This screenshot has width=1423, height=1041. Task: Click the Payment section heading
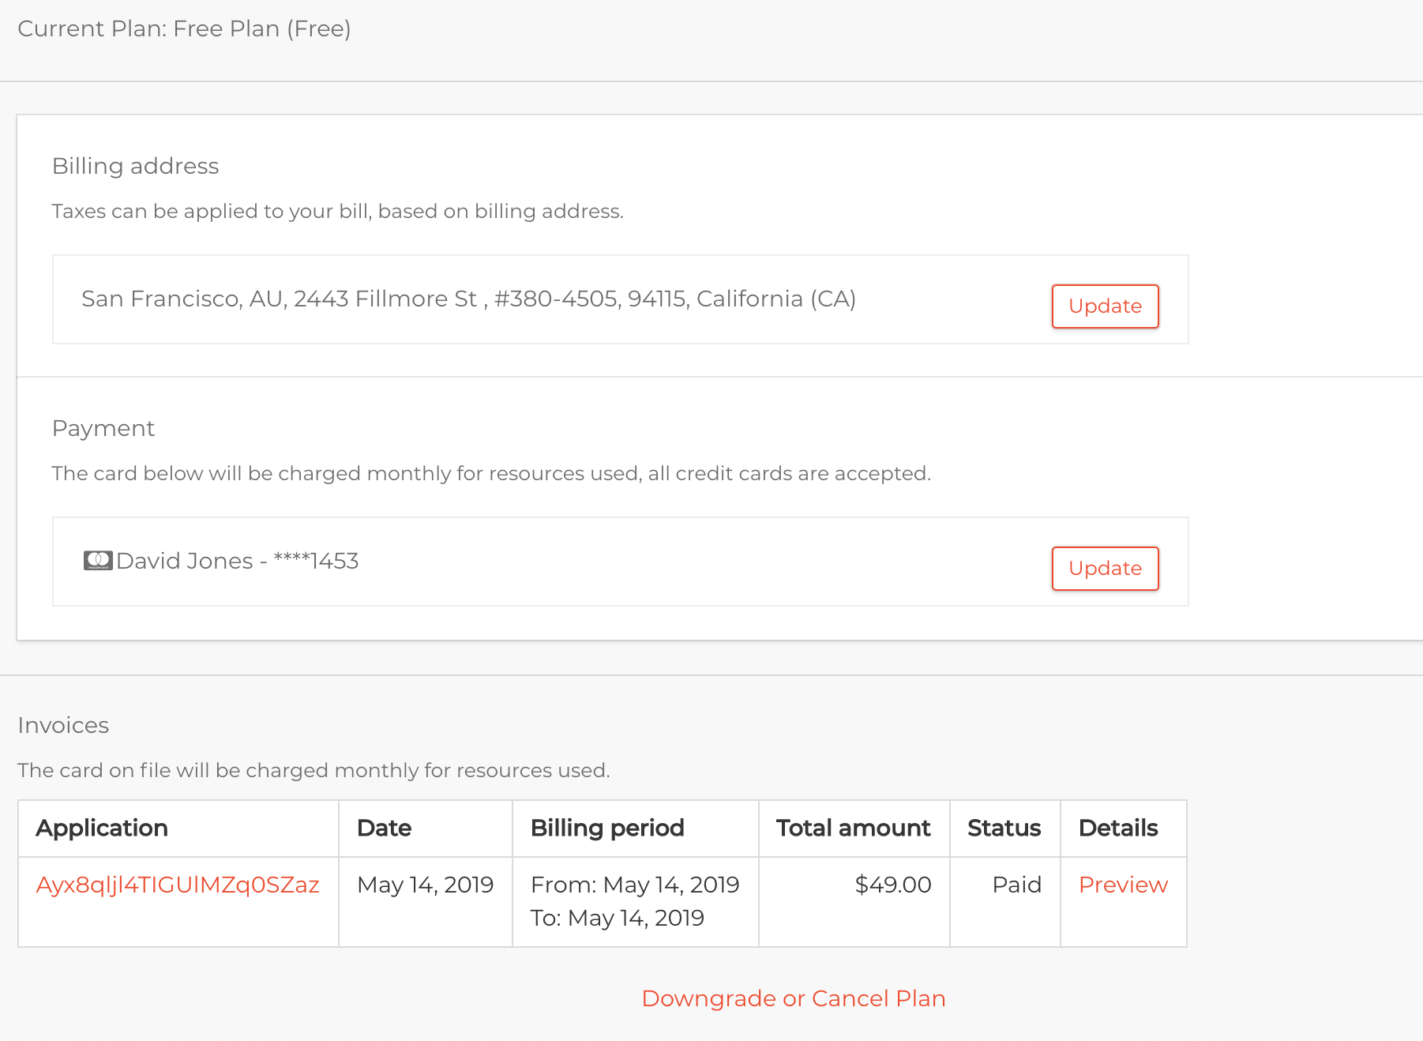pos(103,428)
